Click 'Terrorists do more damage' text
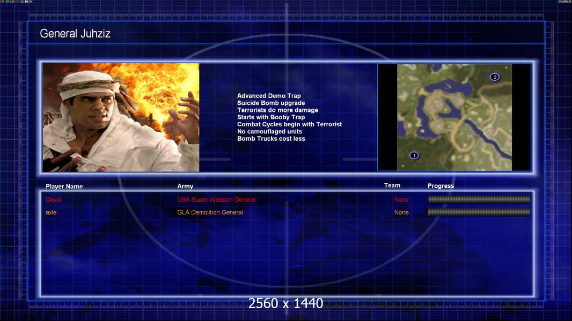The height and width of the screenshot is (321, 572). coord(277,110)
